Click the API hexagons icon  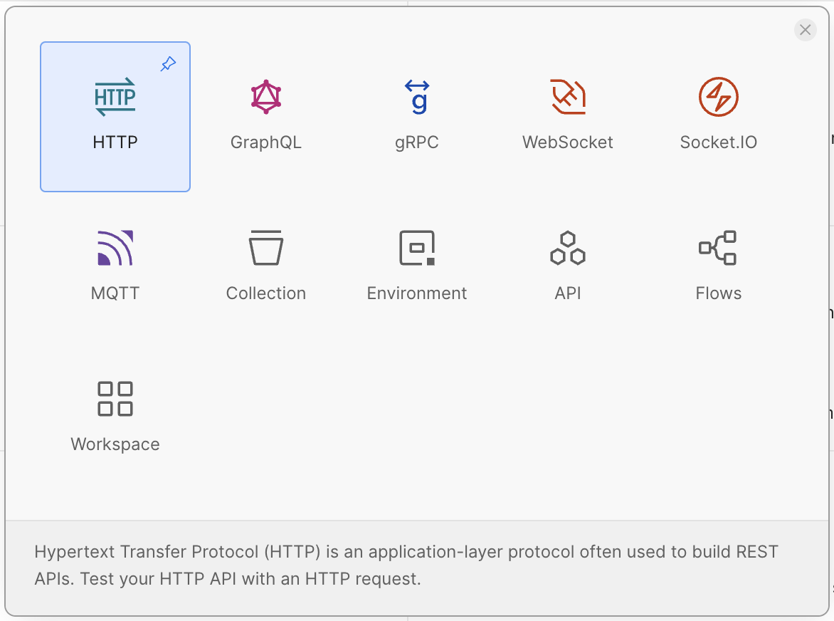568,248
